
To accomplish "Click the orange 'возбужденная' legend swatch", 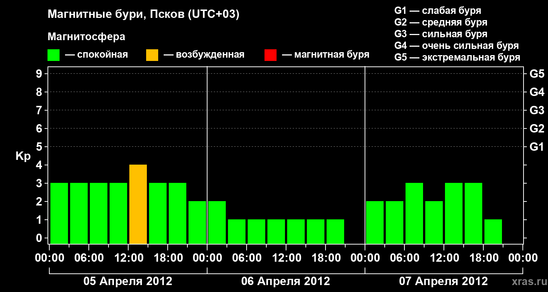I will click(152, 55).
